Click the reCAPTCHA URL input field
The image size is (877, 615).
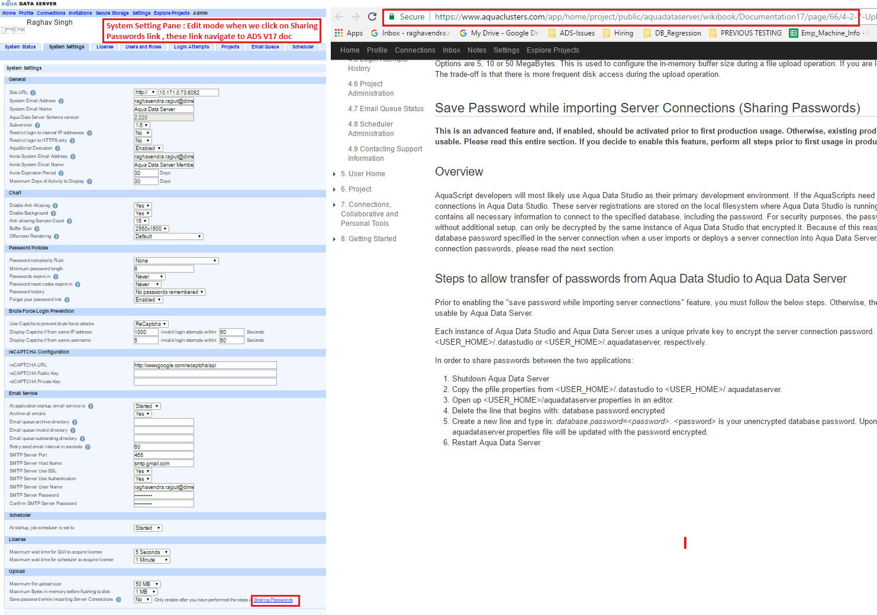(205, 365)
